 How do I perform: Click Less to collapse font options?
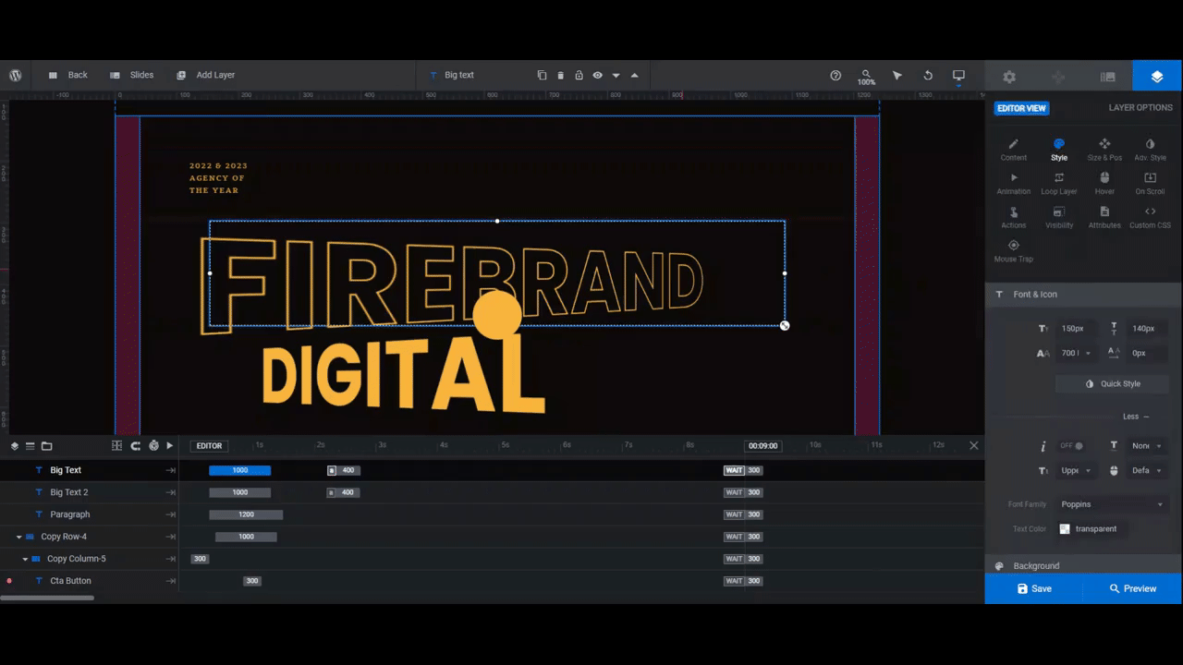tap(1136, 417)
